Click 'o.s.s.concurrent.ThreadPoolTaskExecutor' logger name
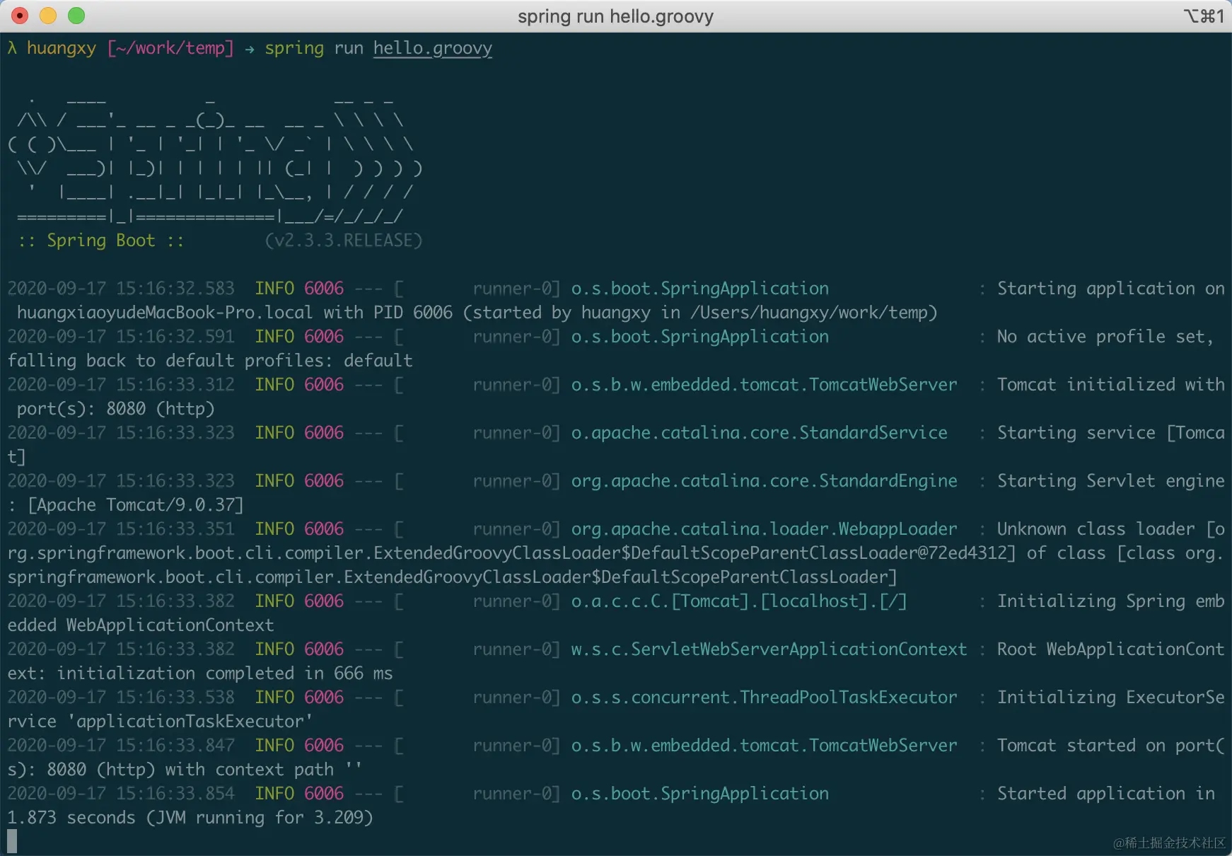Image resolution: width=1232 pixels, height=856 pixels. coord(765,698)
